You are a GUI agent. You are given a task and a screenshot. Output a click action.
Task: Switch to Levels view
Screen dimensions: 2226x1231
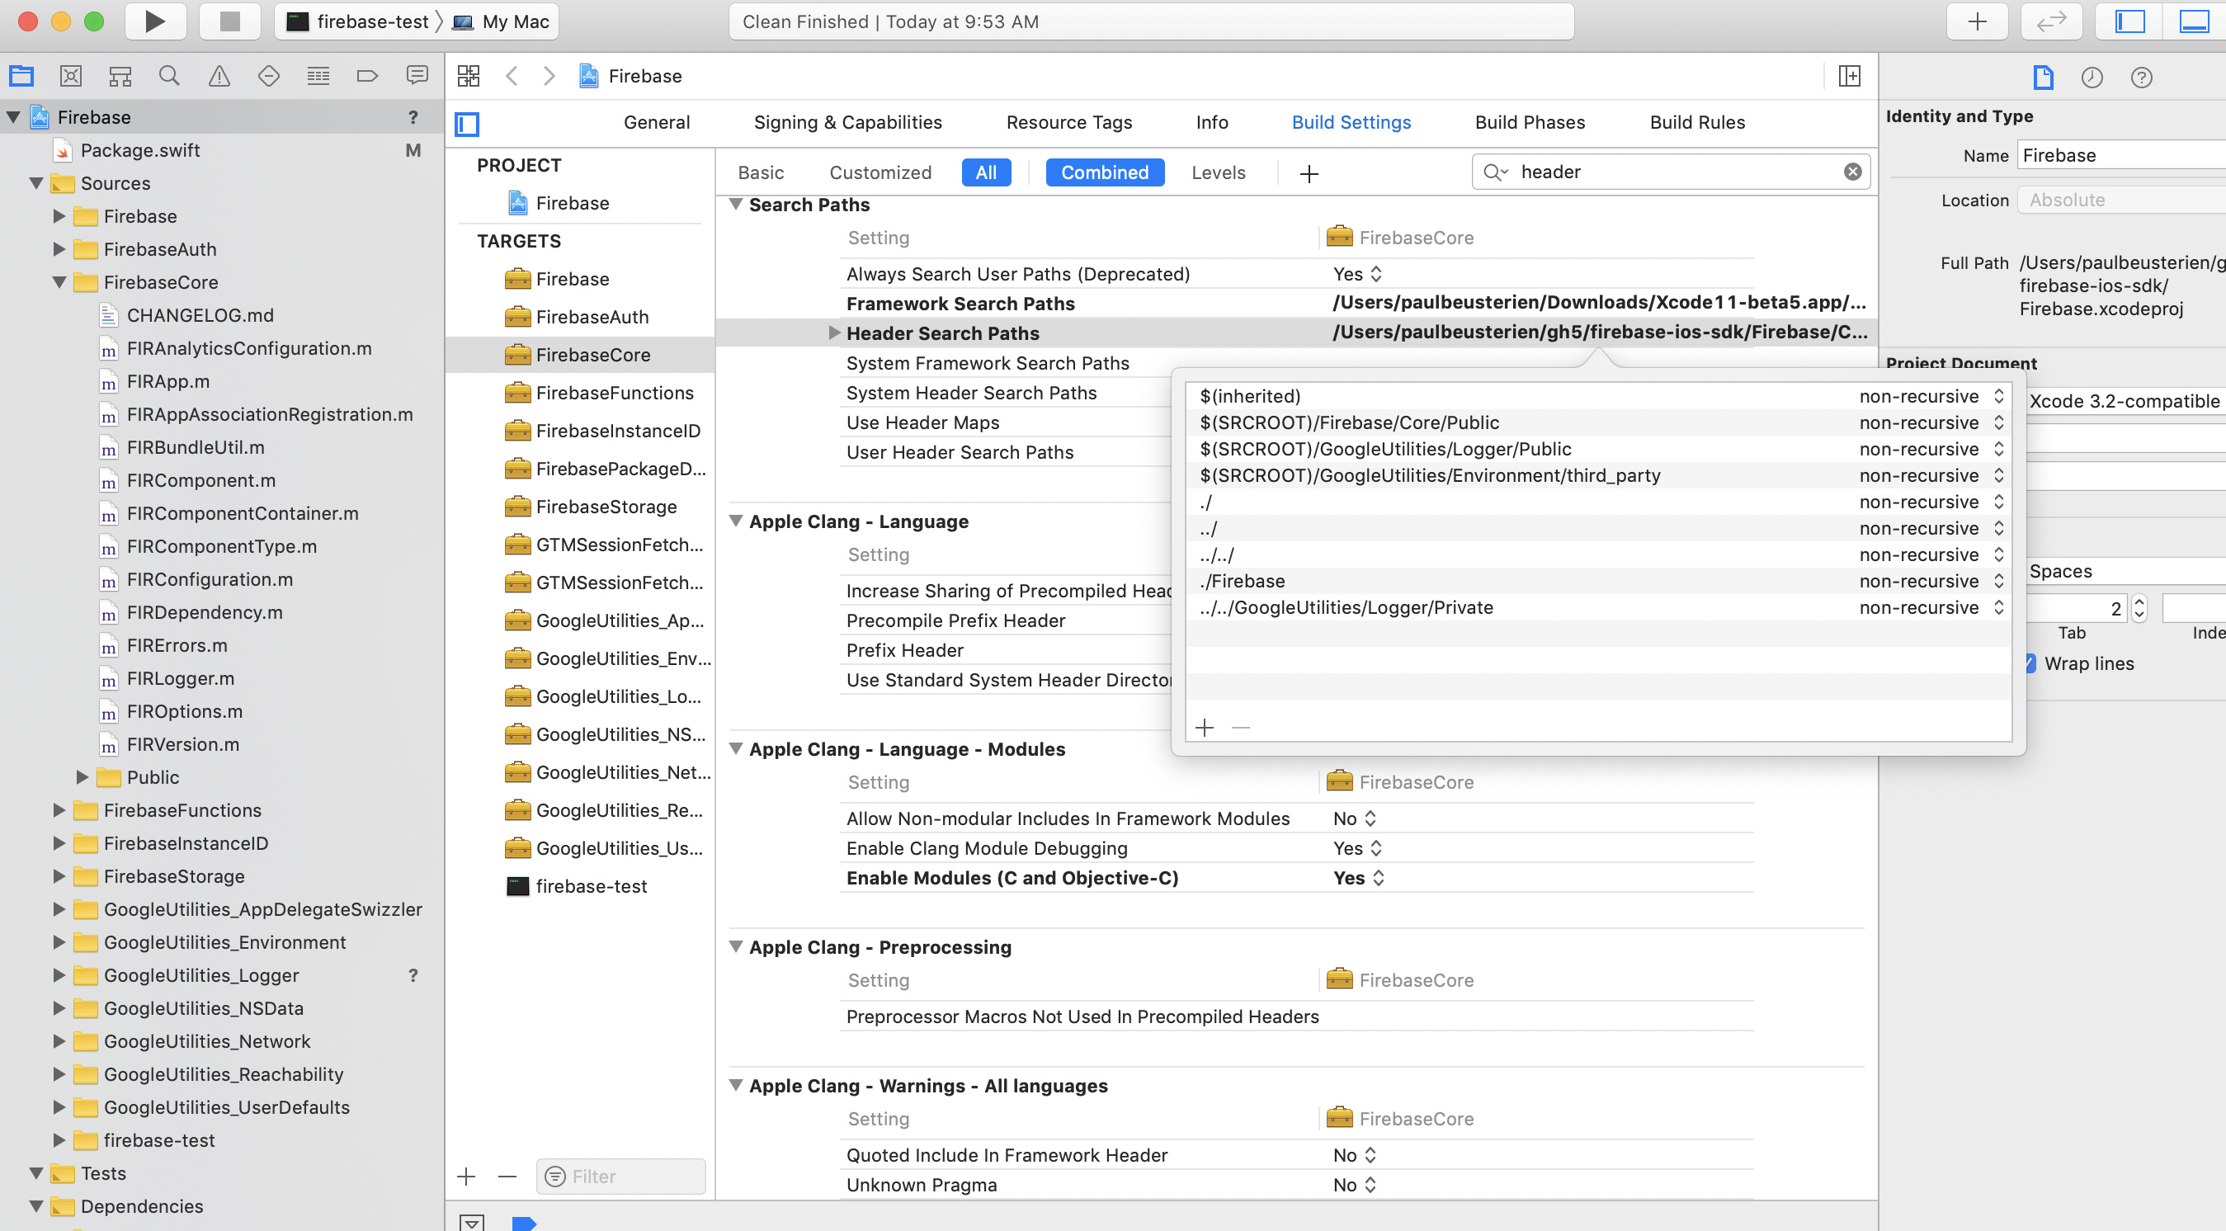[x=1218, y=172]
